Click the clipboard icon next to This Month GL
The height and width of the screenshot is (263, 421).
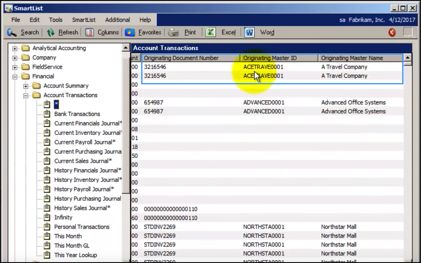tap(47, 245)
